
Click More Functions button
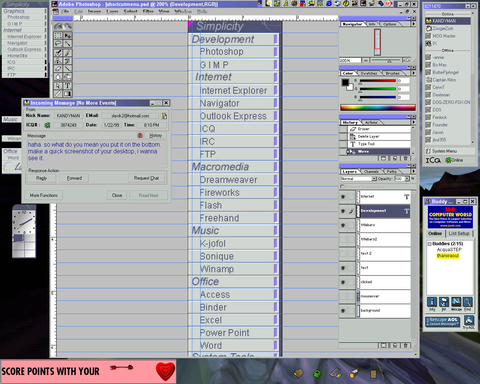click(x=44, y=195)
